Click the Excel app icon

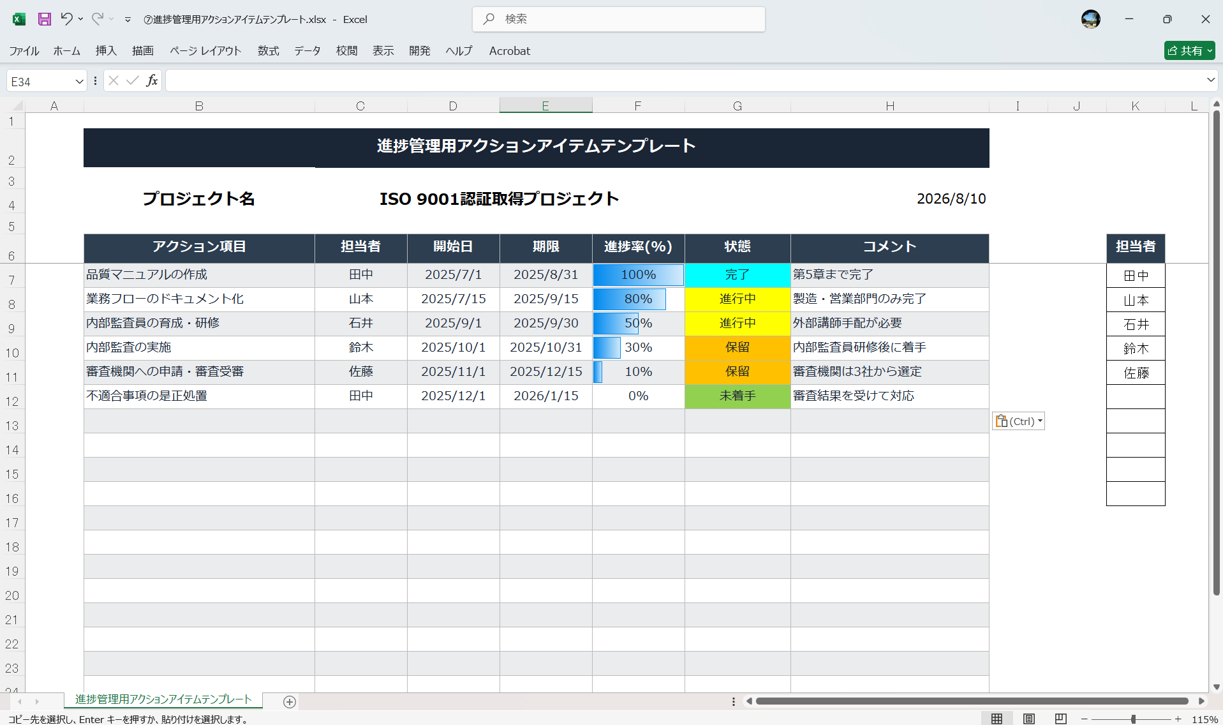click(x=19, y=19)
